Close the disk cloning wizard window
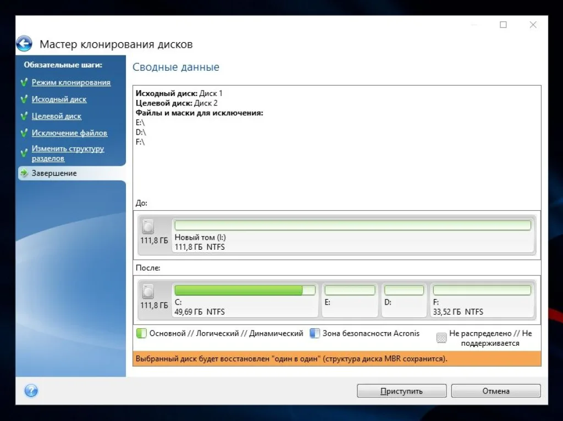The height and width of the screenshot is (421, 563). point(533,24)
